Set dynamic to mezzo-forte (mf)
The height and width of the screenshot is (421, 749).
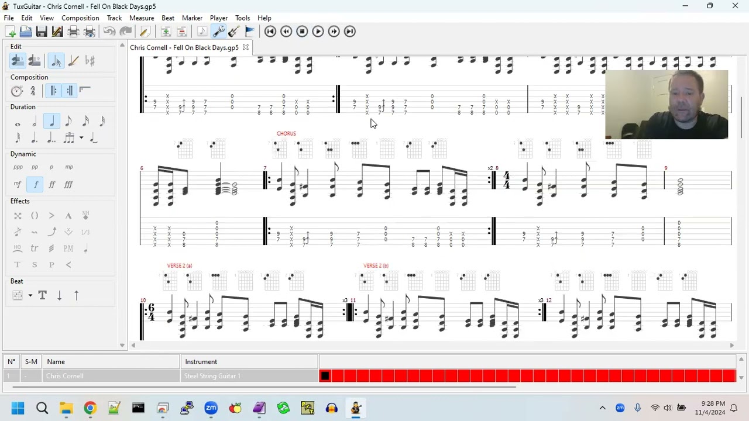click(18, 185)
